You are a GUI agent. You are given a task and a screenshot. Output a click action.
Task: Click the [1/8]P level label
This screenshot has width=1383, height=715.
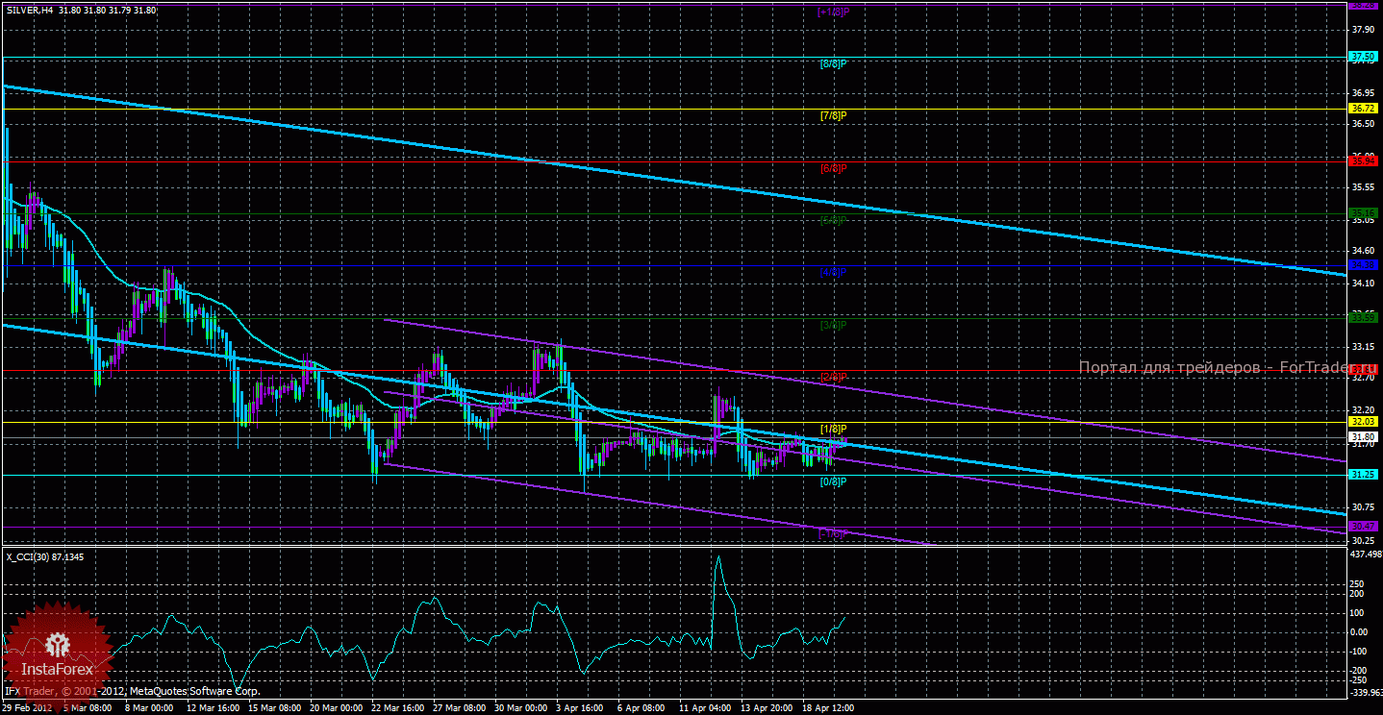point(833,428)
